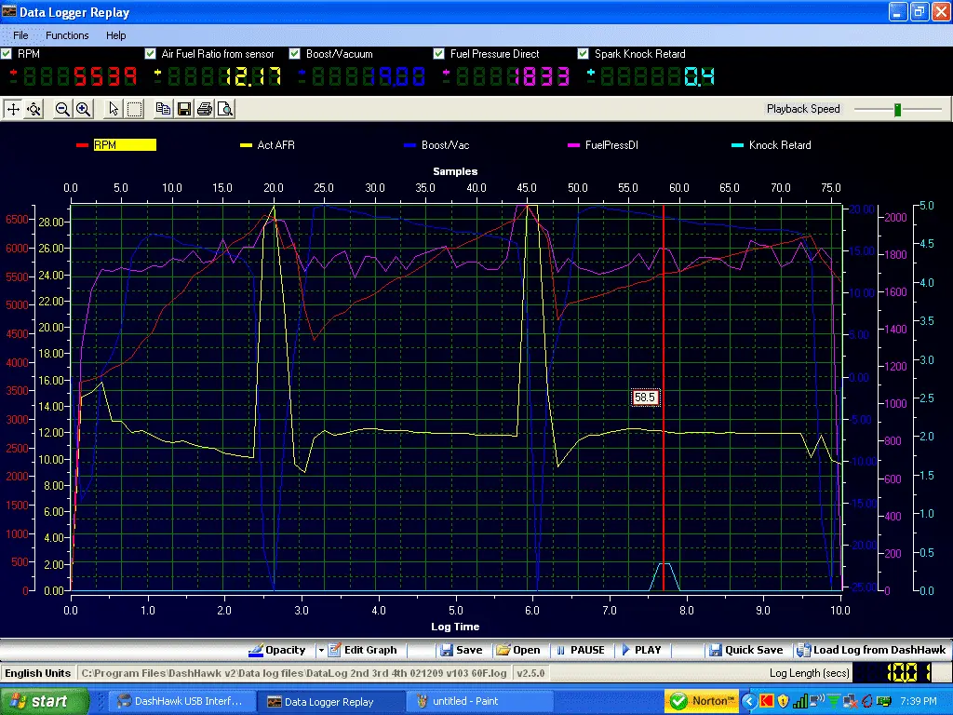Open the File menu
The width and height of the screenshot is (953, 715).
20,35
